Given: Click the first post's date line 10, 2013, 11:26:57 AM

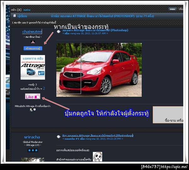Looking at the screenshot, I should [x=85, y=33].
